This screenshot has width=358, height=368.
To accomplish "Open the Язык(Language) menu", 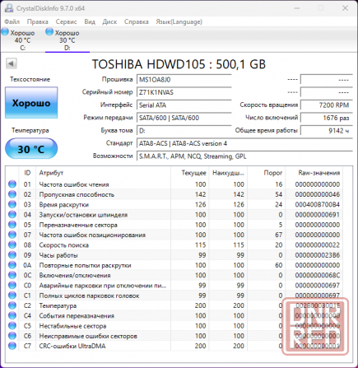I will (x=179, y=21).
